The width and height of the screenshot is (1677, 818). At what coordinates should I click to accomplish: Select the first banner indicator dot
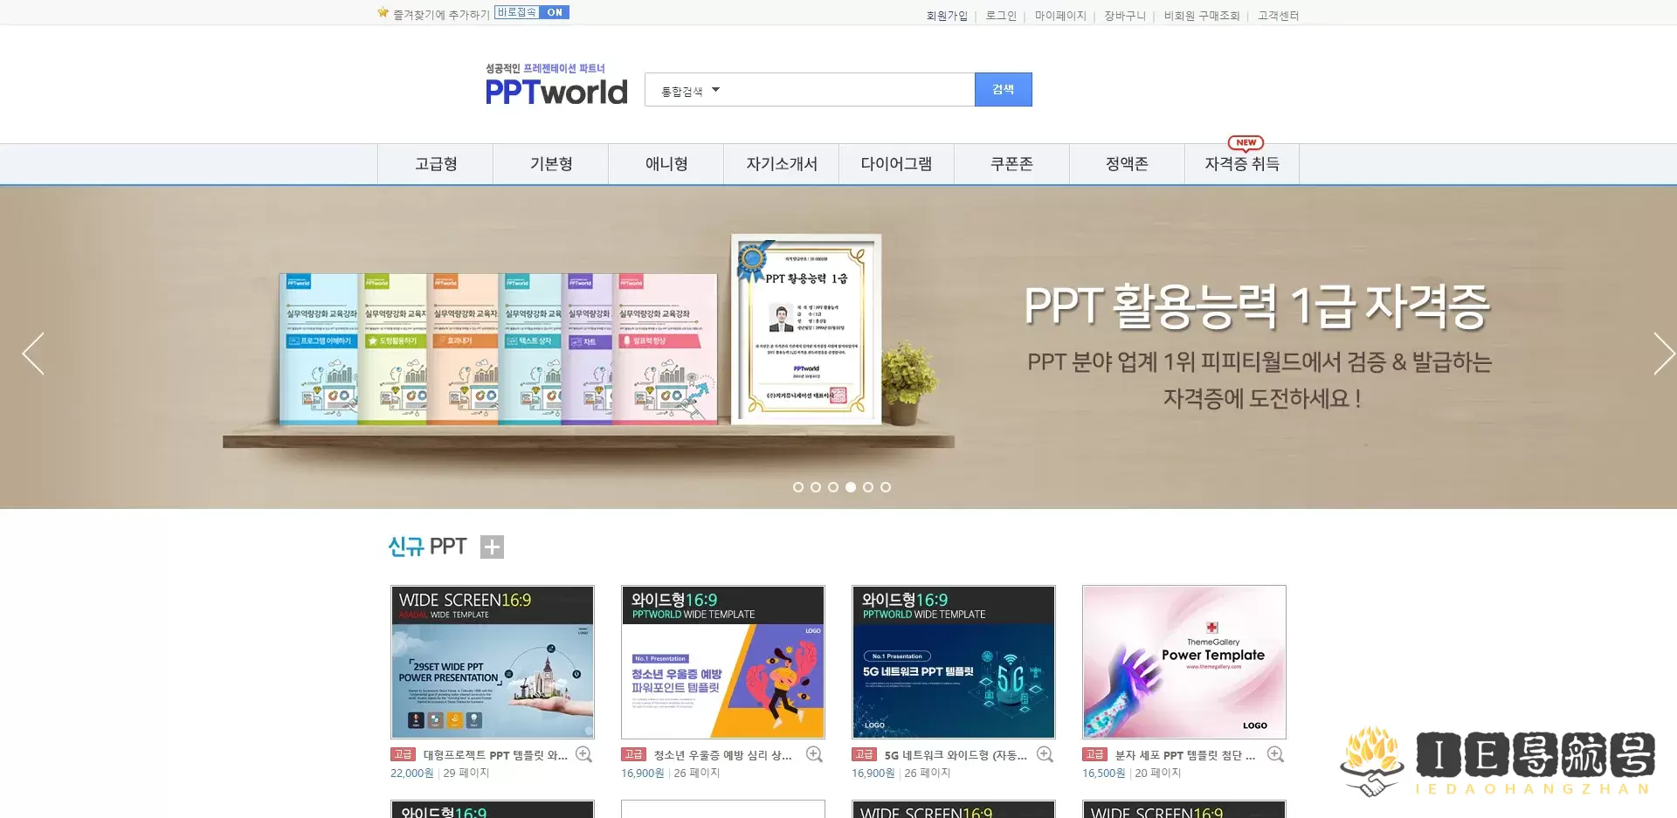[x=798, y=487]
